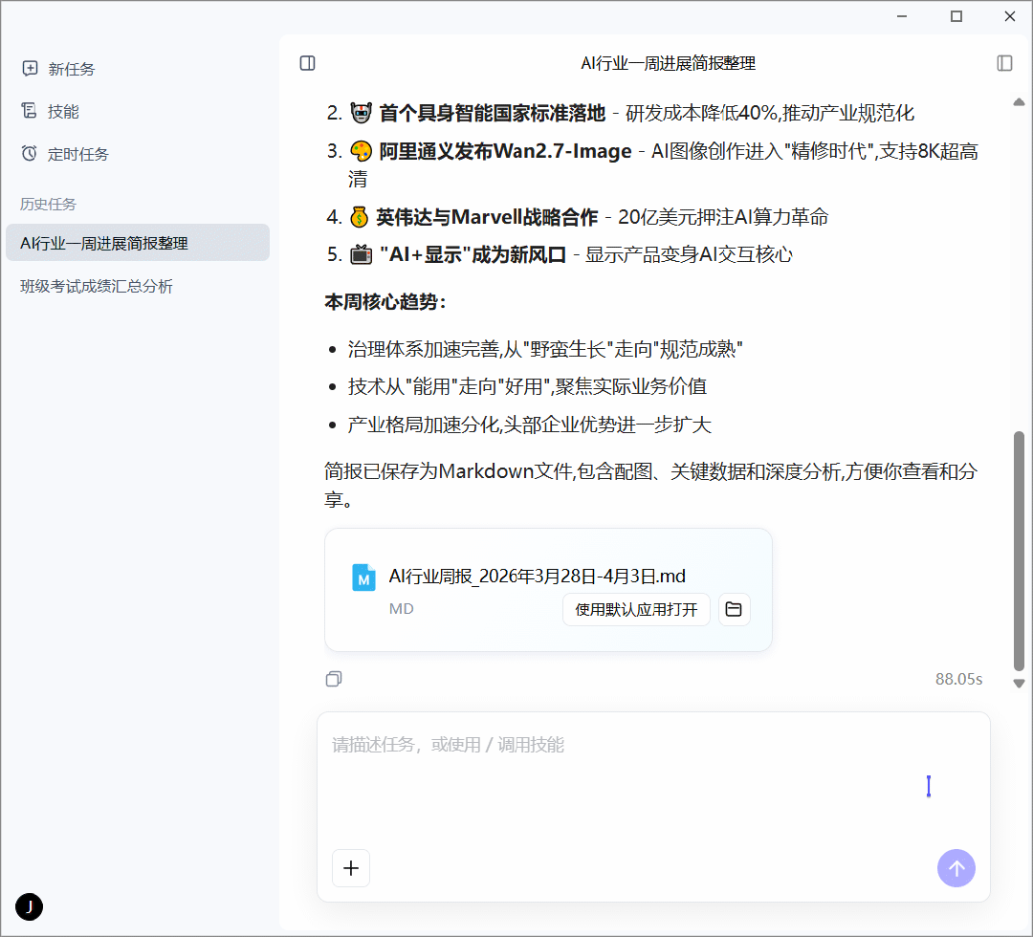1033x937 pixels.
Task: Click bullet 技术从"能用"走向"好用"
Action: click(x=527, y=386)
